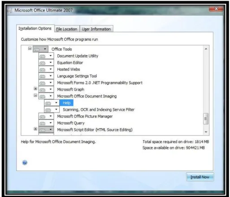Open install option dropdown for Equation Editor
230x197 pixels.
[x=46, y=62]
